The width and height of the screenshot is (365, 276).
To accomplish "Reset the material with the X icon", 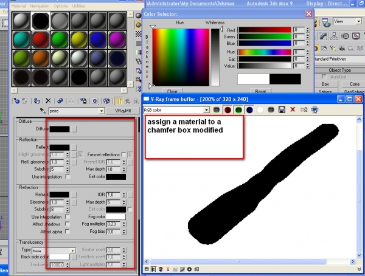I will [48, 101].
